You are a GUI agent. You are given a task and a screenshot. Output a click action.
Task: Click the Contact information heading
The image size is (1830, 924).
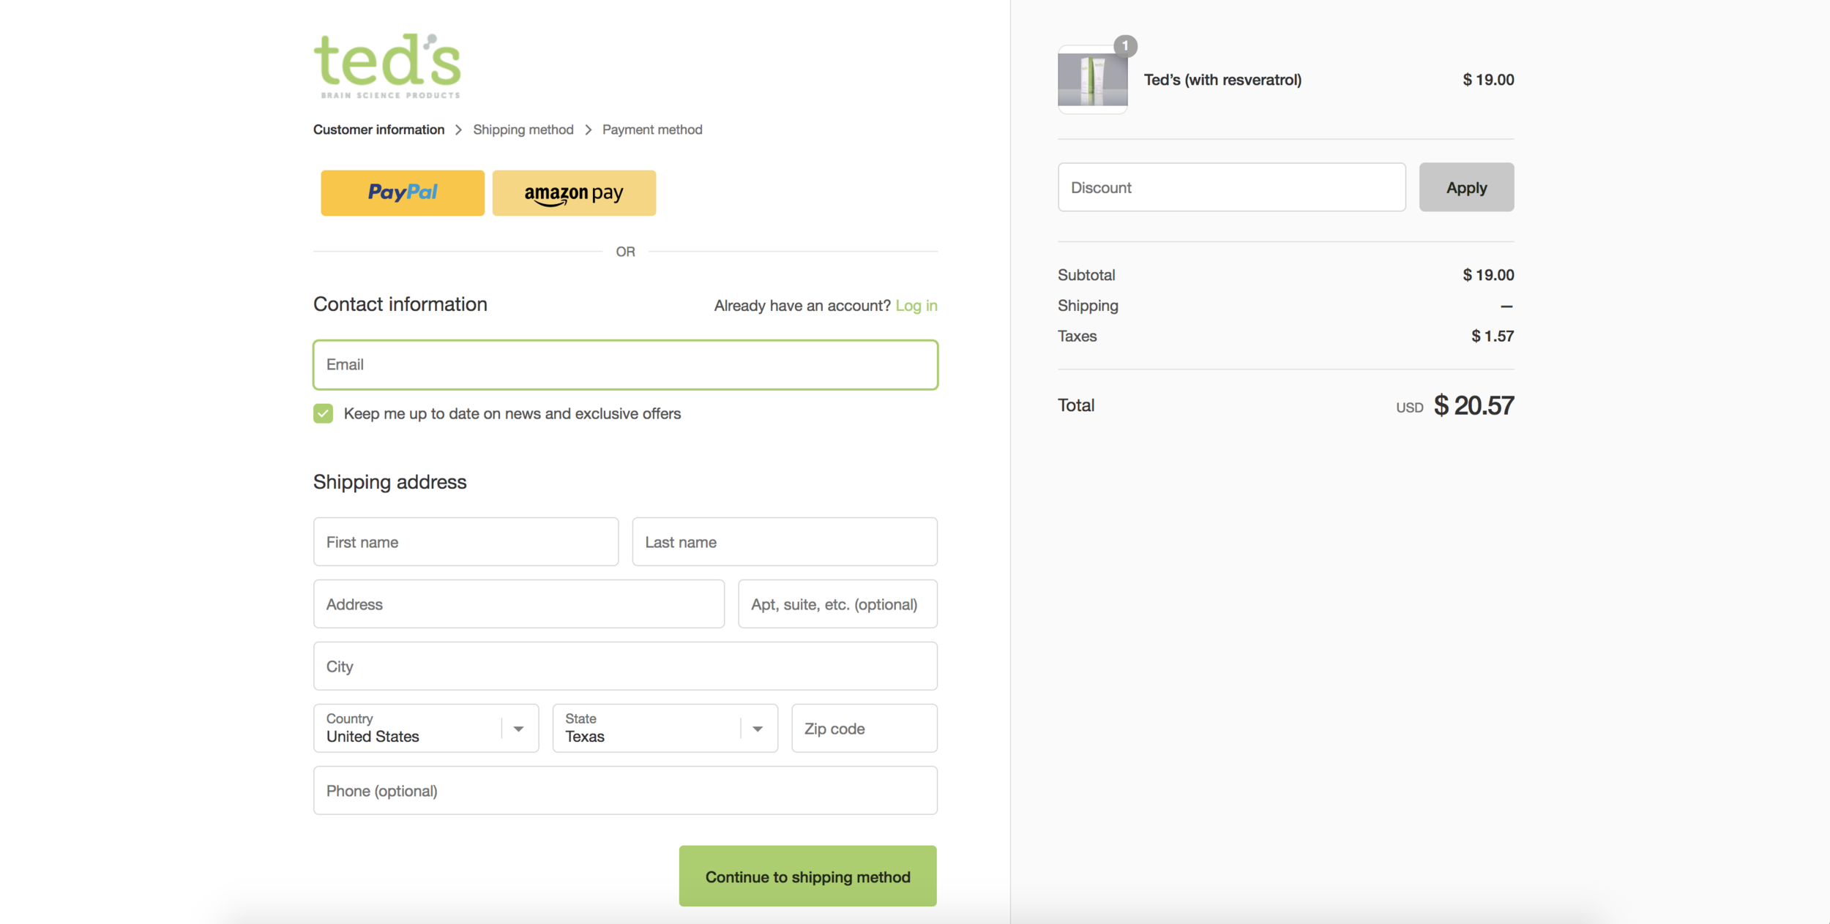pyautogui.click(x=400, y=304)
